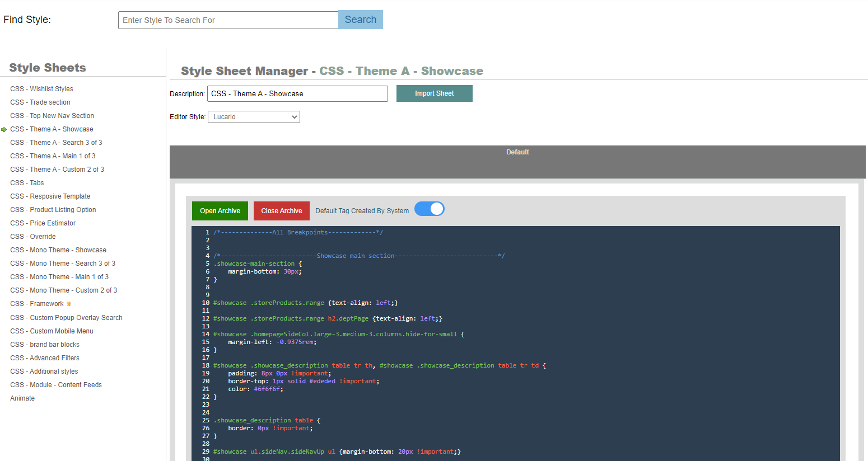Click the Import Sheet button
The height and width of the screenshot is (461, 868).
pyautogui.click(x=434, y=93)
